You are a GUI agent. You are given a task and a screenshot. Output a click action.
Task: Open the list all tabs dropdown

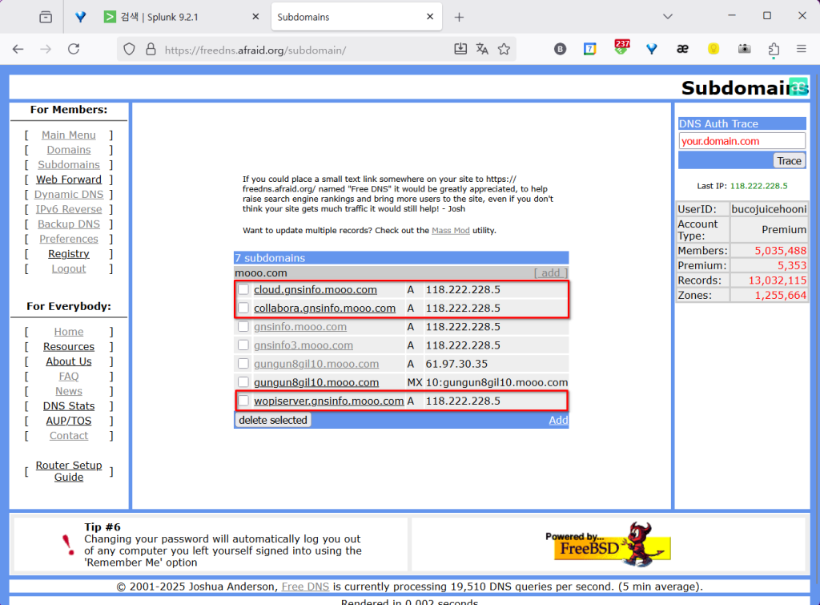[668, 16]
